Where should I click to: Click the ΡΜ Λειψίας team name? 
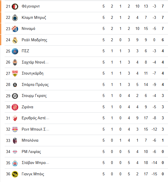[x=31, y=152]
